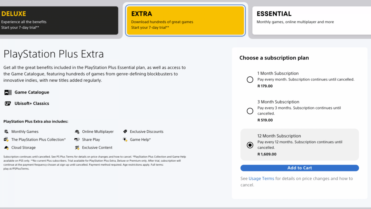Select the 1 Month Subscription radio button
Viewport: 371px width, 209px height.
coord(250,80)
